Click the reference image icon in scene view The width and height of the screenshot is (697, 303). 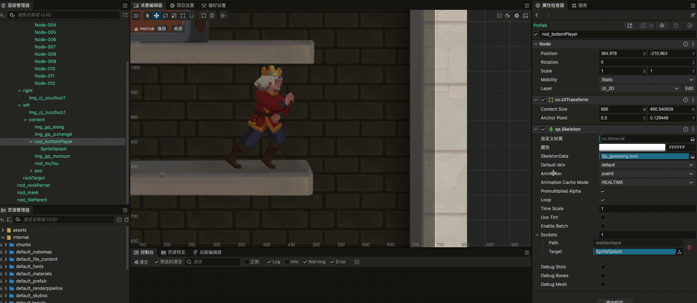[x=525, y=16]
